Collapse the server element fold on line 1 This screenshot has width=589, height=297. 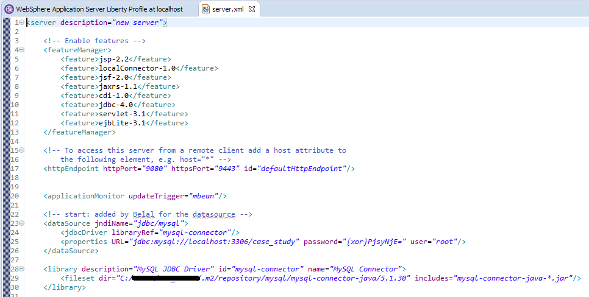click(22, 23)
